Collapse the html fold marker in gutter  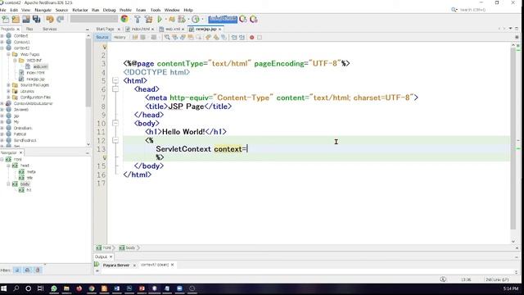click(x=115, y=80)
